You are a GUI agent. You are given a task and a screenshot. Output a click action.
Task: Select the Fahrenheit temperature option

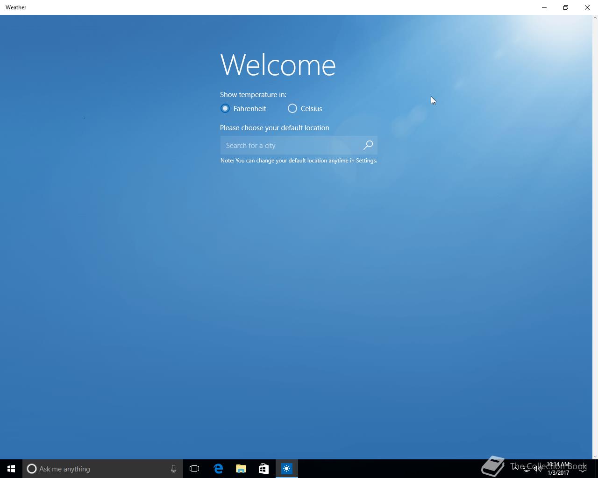pos(243,108)
